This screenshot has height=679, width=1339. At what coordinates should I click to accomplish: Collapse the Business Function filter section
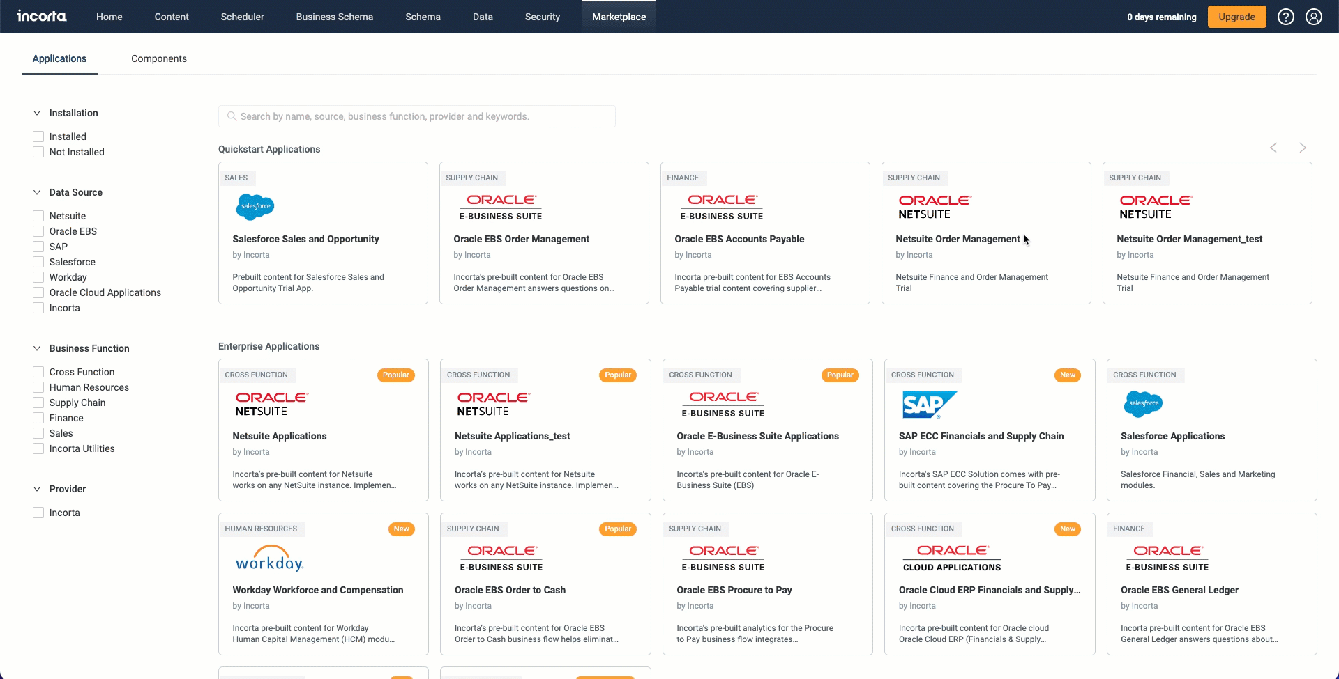coord(37,348)
